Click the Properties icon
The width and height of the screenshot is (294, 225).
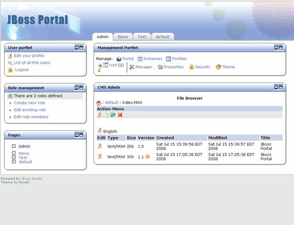[160, 67]
